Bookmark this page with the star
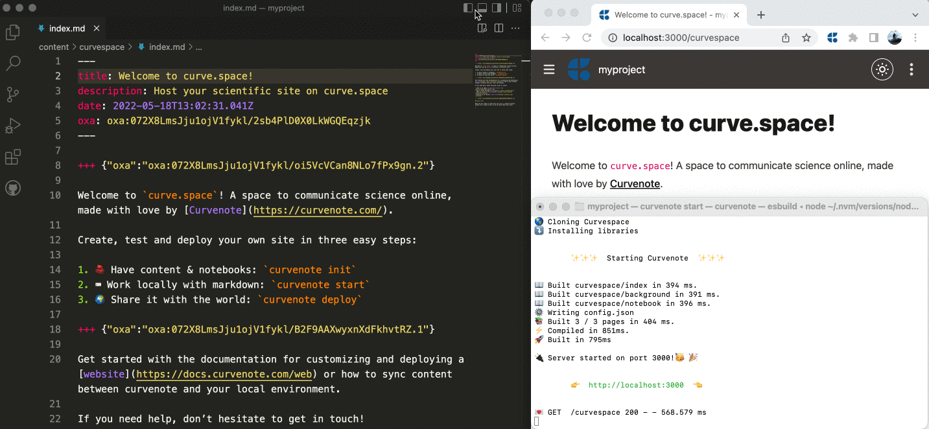The width and height of the screenshot is (929, 429). pos(806,38)
